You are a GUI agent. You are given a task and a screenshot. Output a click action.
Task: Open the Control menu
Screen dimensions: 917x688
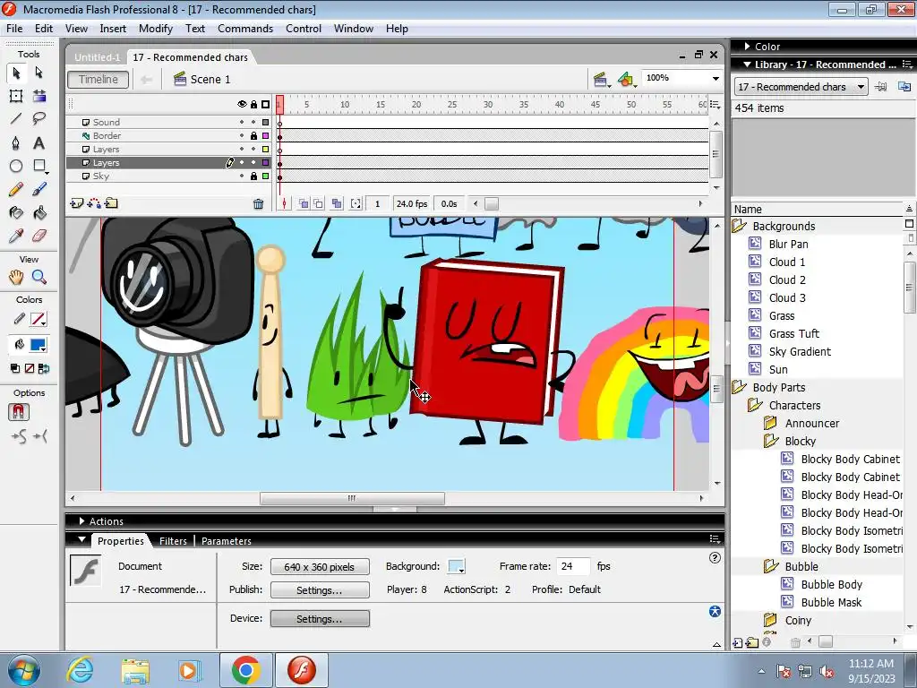pyautogui.click(x=303, y=29)
